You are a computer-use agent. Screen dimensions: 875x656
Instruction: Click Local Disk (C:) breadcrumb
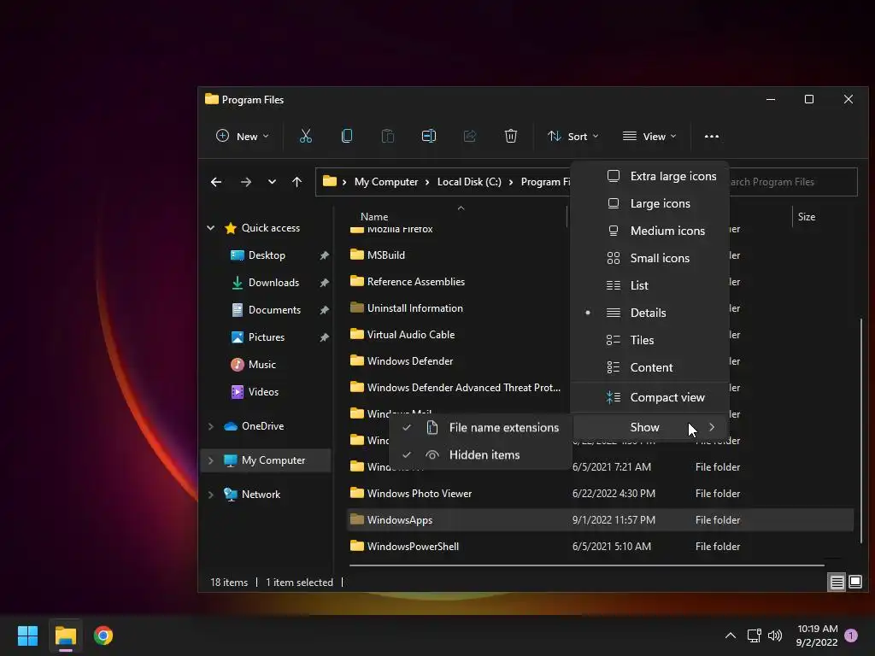(469, 182)
